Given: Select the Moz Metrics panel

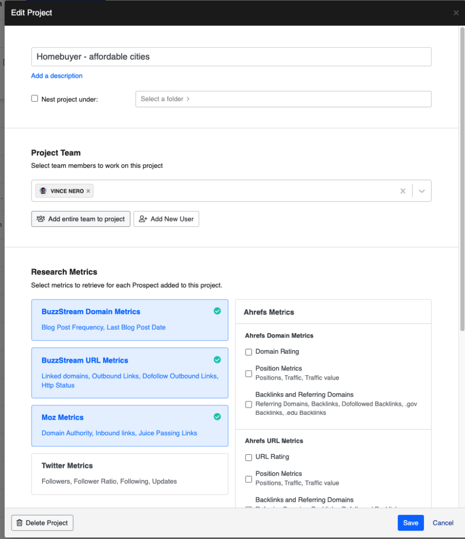Looking at the screenshot, I should (129, 424).
